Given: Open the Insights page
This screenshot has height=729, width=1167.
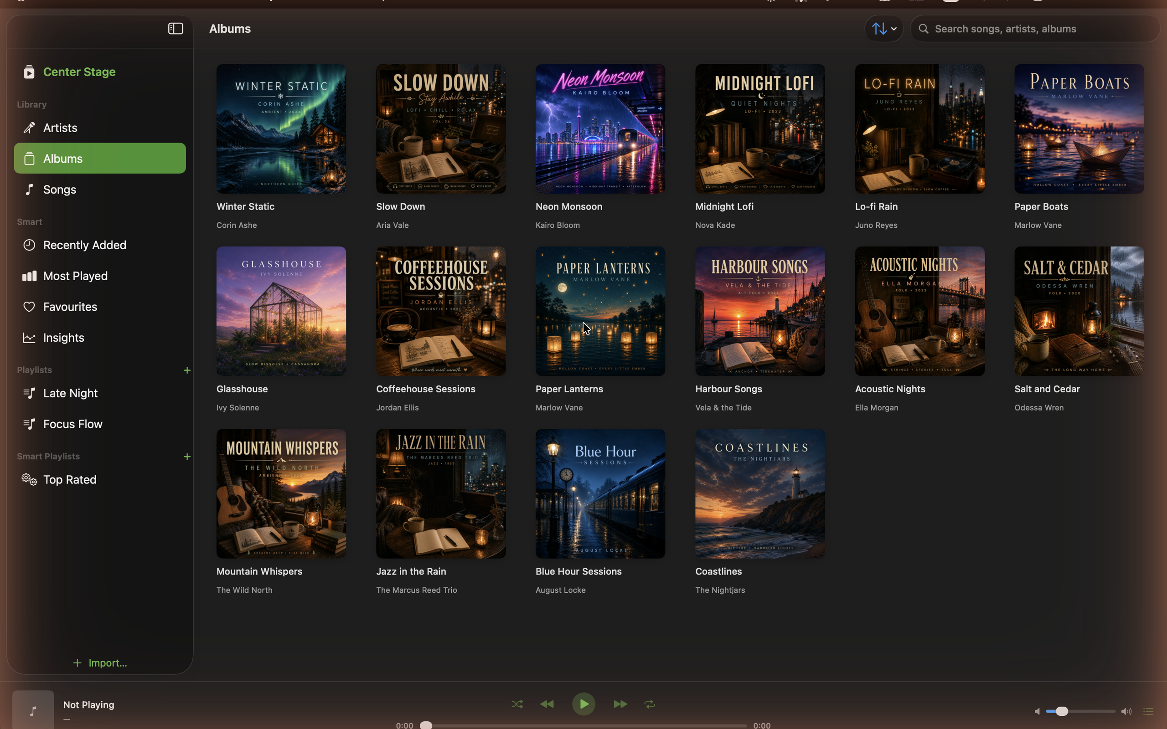Looking at the screenshot, I should coord(100,338).
